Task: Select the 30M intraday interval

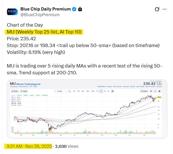Action: pyautogui.click(x=92, y=91)
